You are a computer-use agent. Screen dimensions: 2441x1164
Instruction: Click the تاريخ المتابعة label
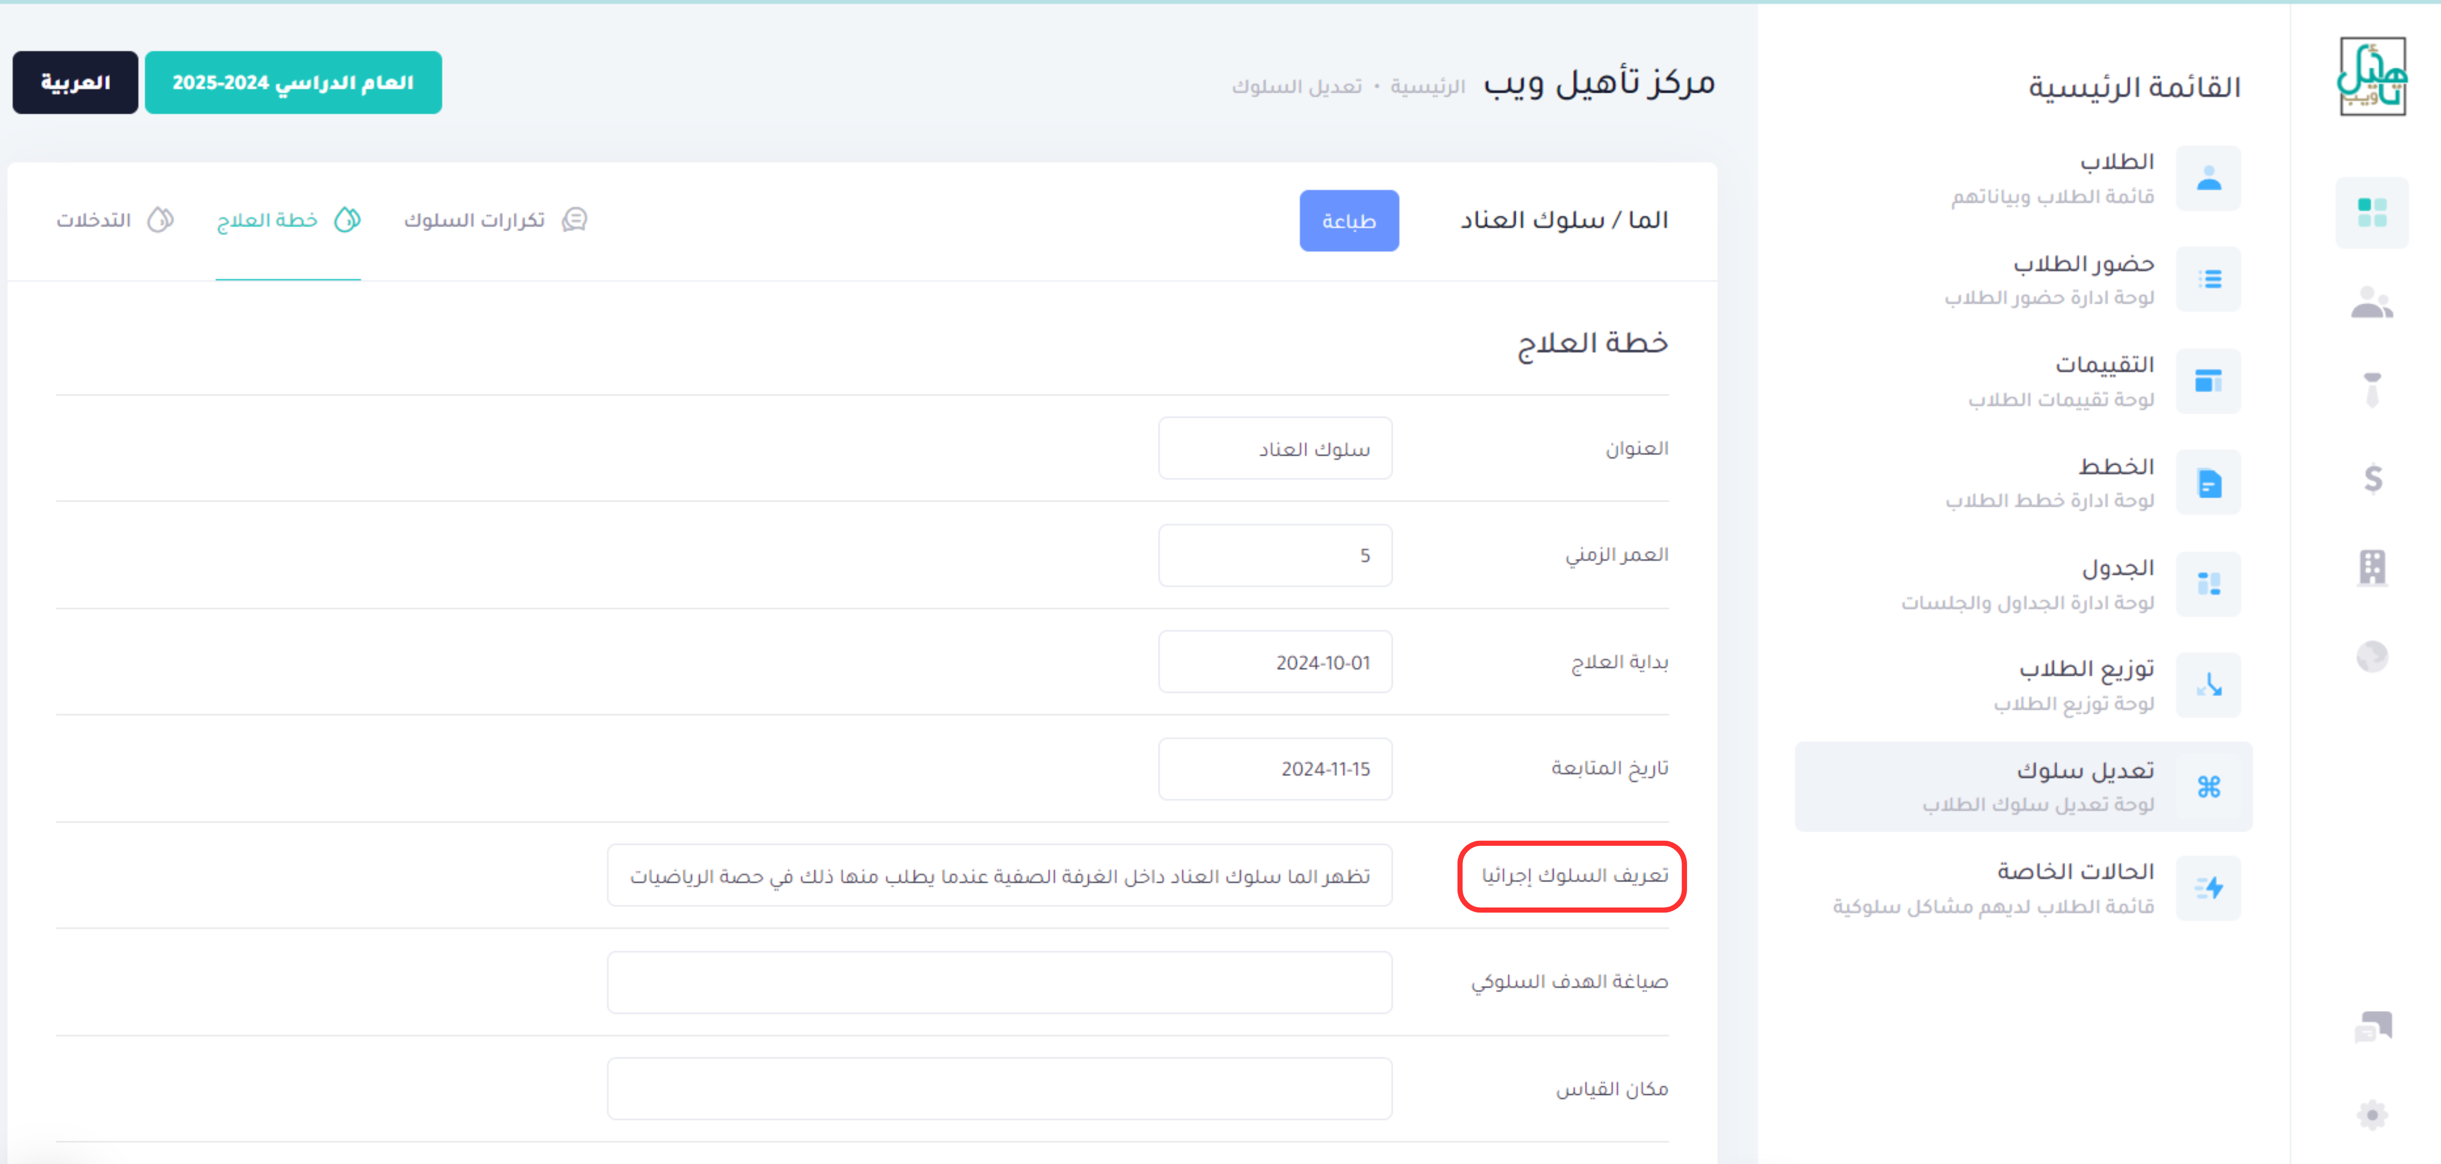click(1610, 768)
